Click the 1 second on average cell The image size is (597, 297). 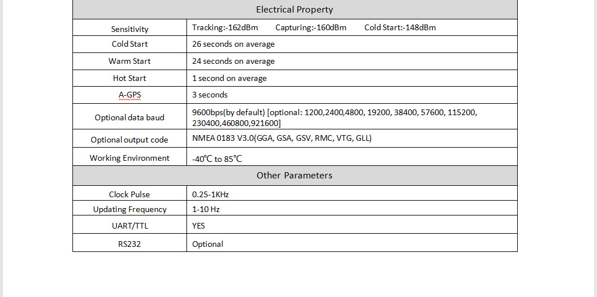(x=229, y=78)
